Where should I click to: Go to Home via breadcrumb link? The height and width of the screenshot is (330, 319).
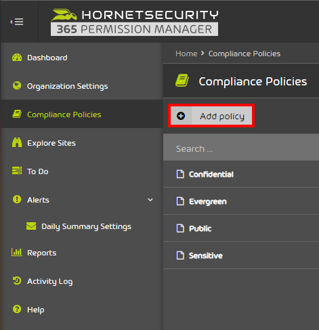pyautogui.click(x=186, y=54)
